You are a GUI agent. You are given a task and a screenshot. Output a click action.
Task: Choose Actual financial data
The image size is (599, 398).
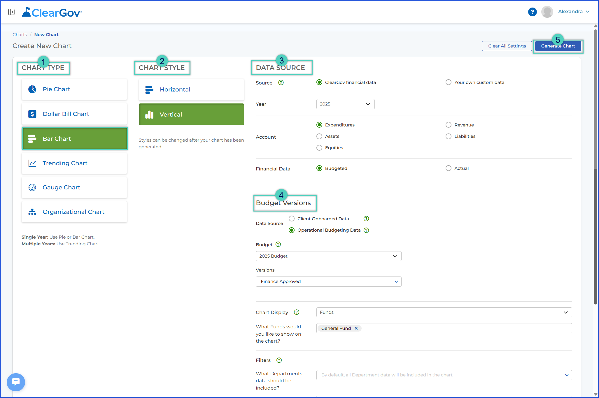(449, 168)
